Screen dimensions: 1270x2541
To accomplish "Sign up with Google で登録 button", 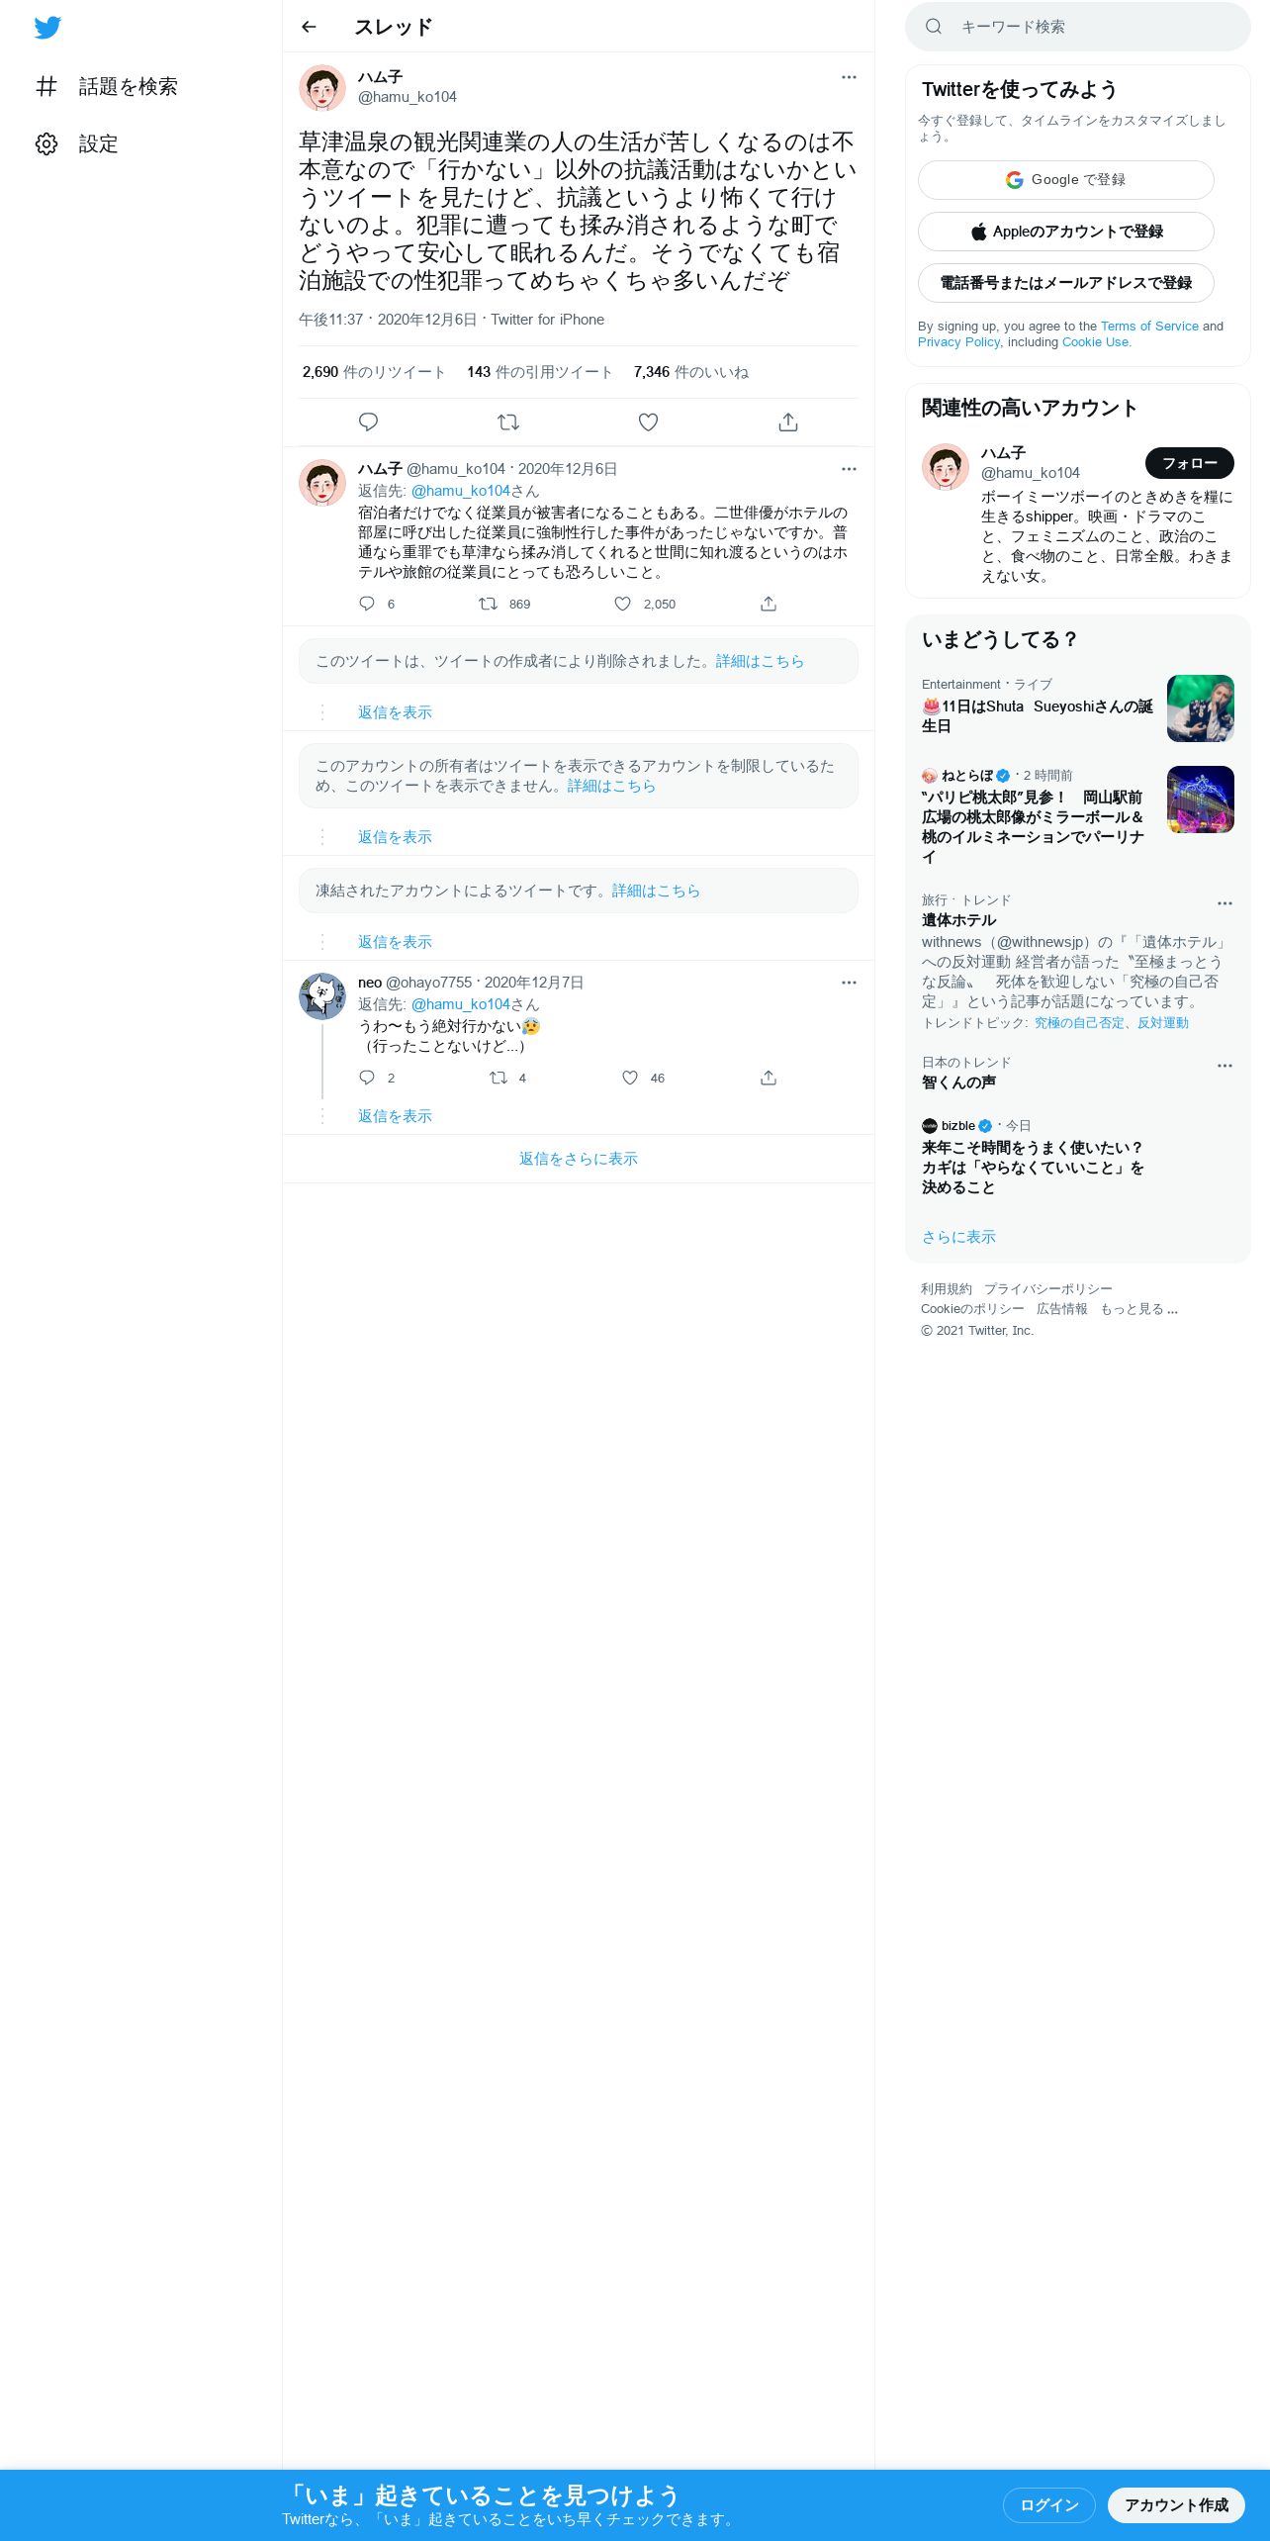I will (1066, 180).
